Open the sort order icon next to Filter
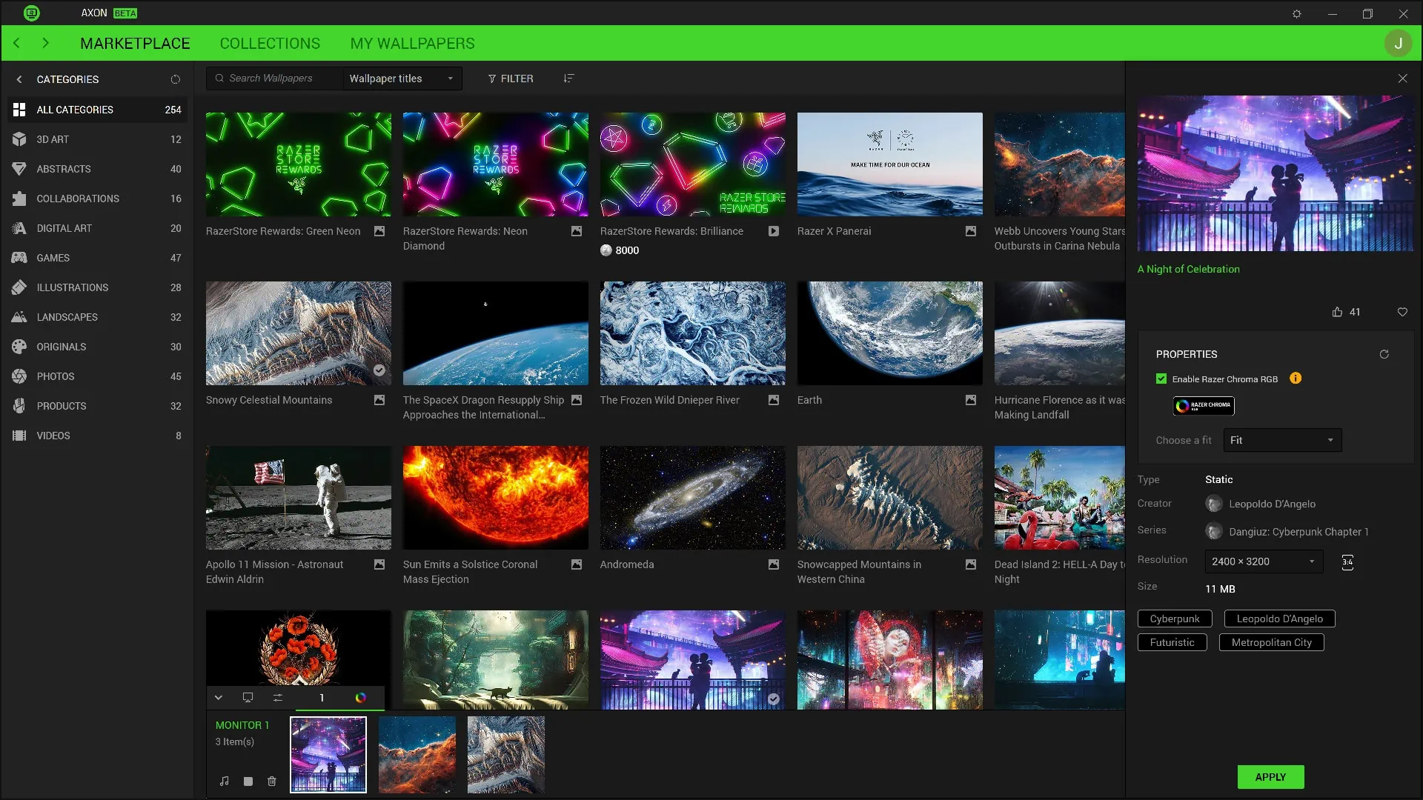 point(568,79)
